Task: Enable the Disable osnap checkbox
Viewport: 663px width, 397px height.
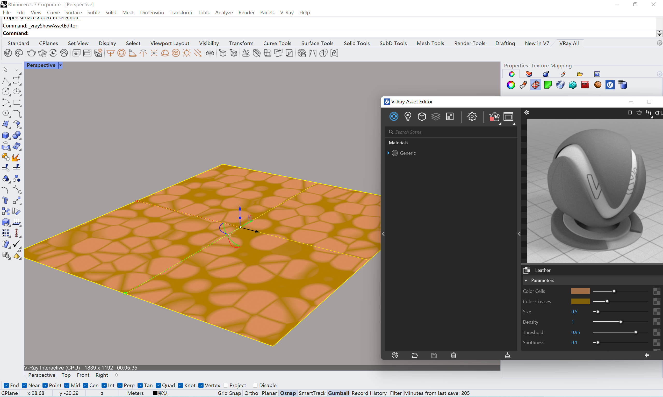Action: point(255,385)
